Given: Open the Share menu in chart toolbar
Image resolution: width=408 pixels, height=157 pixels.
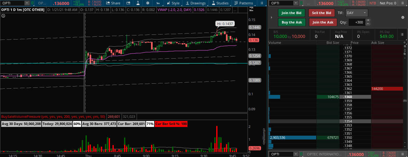Looking at the screenshot, I should [113, 3].
